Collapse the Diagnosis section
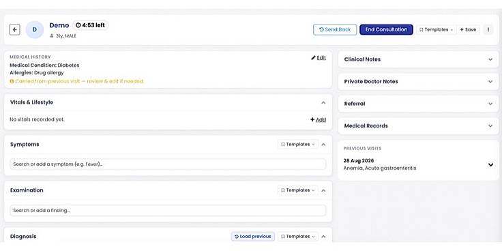The image size is (502, 251). (323, 237)
